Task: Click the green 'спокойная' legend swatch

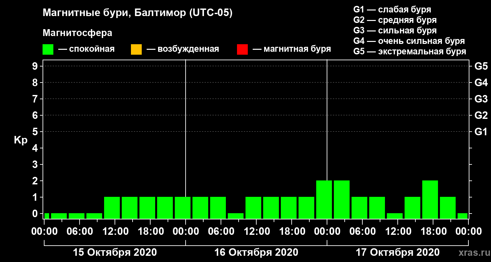Action: tap(48, 49)
